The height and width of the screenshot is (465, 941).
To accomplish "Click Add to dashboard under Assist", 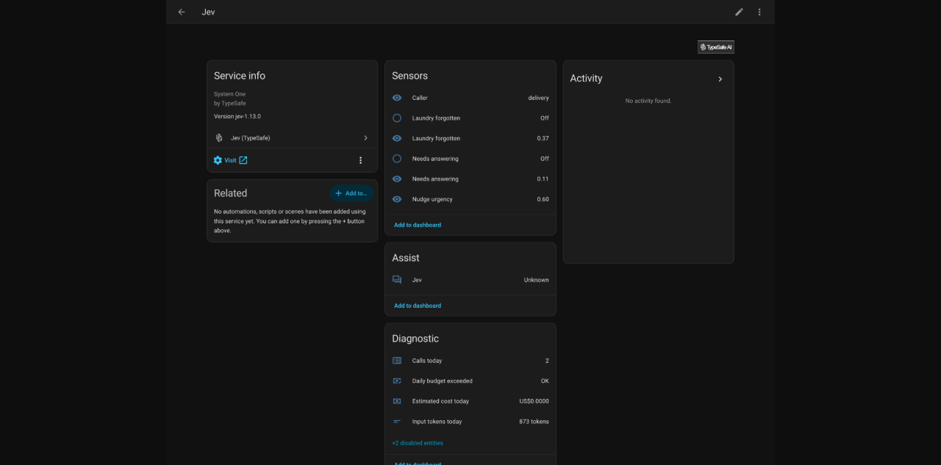I will coord(418,306).
